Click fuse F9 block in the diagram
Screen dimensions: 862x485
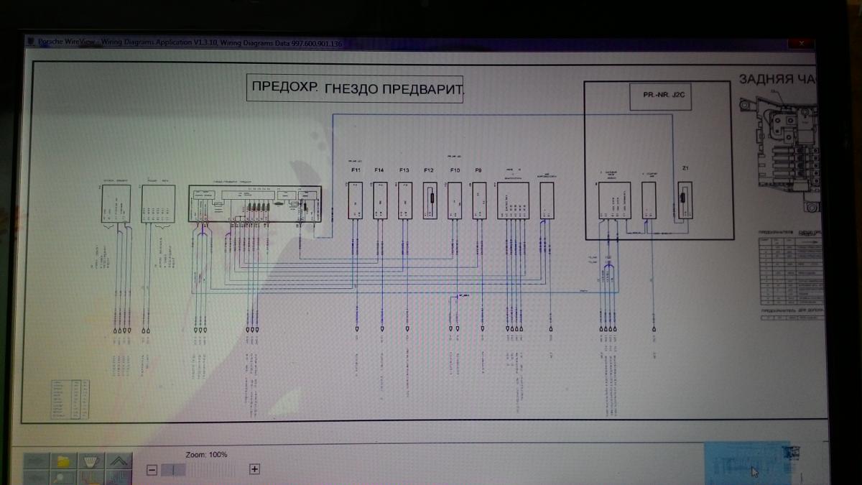(479, 200)
